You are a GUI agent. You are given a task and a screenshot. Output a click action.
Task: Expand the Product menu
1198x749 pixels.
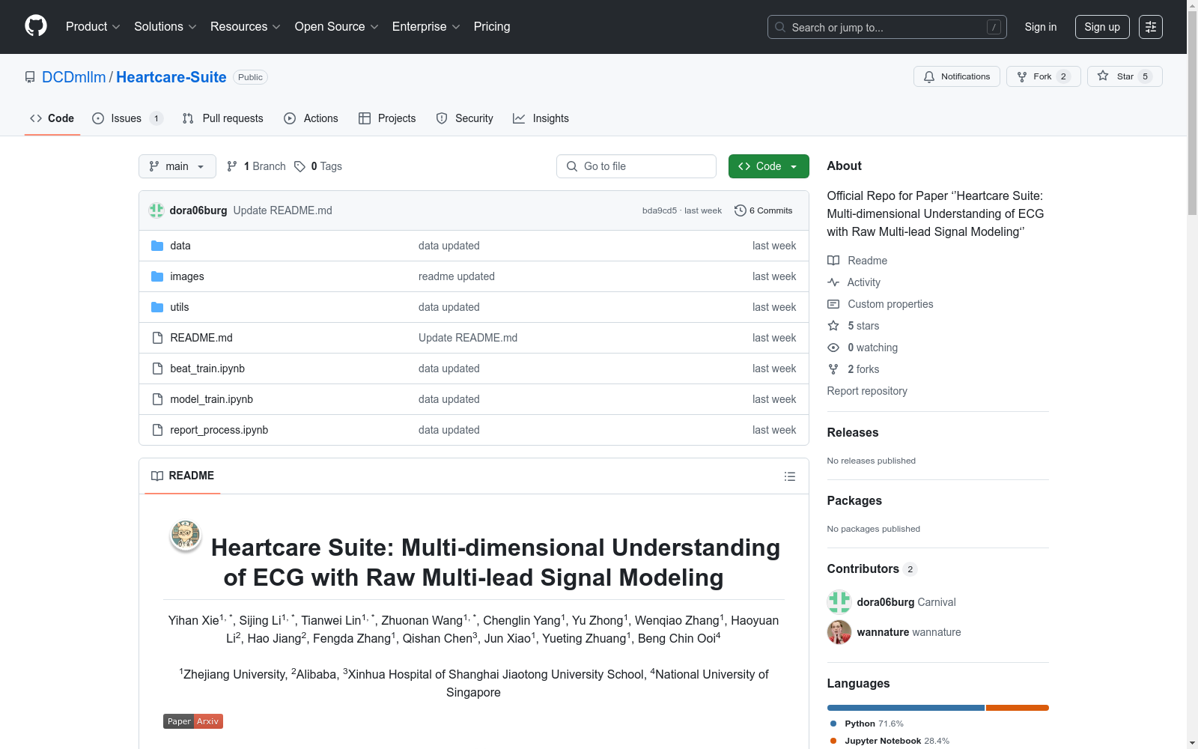(x=93, y=27)
